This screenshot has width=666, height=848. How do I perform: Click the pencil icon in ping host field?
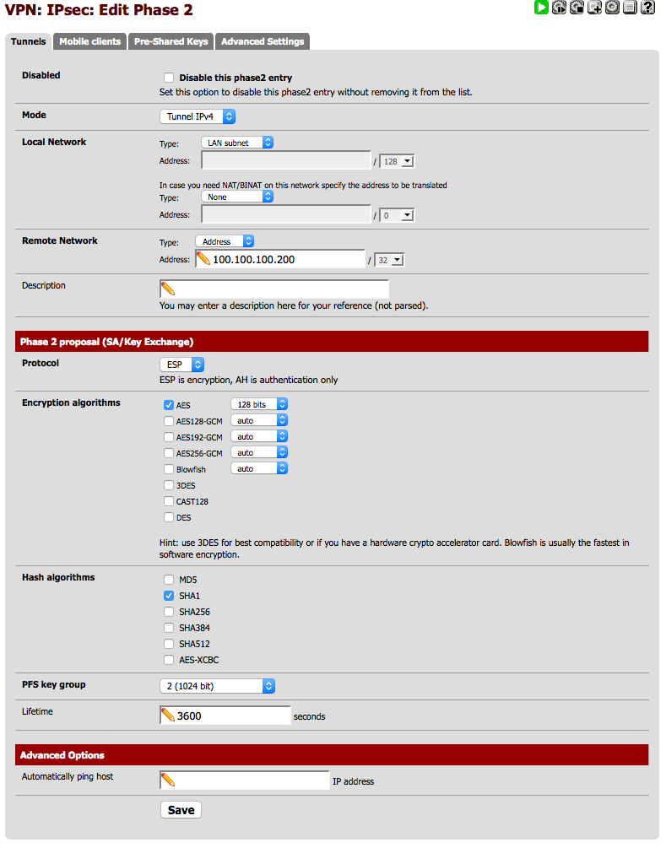[168, 780]
